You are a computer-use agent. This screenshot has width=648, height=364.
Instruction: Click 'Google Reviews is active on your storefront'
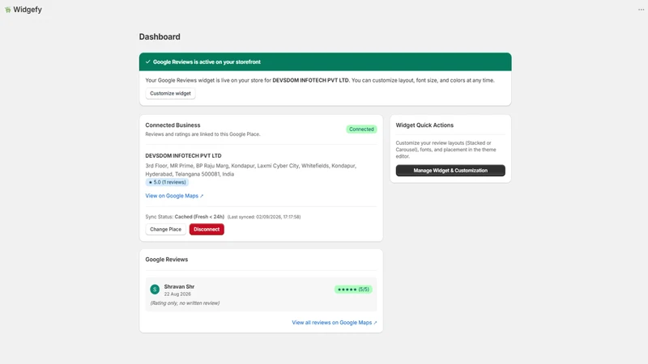[x=207, y=62]
